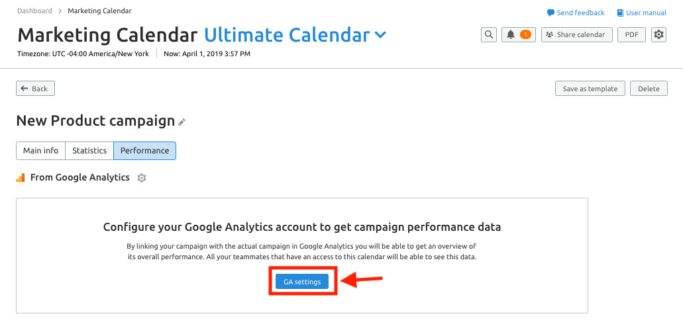Viewport: 683px width, 328px height.
Task: Open the calendar search magnifier icon
Action: [x=489, y=35]
